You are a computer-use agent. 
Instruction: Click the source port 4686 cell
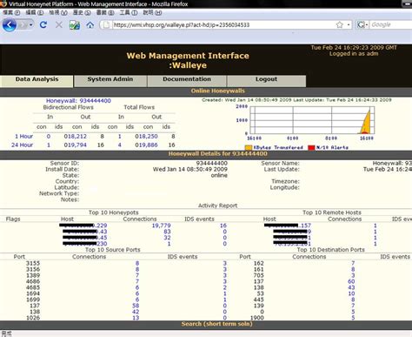(x=33, y=281)
